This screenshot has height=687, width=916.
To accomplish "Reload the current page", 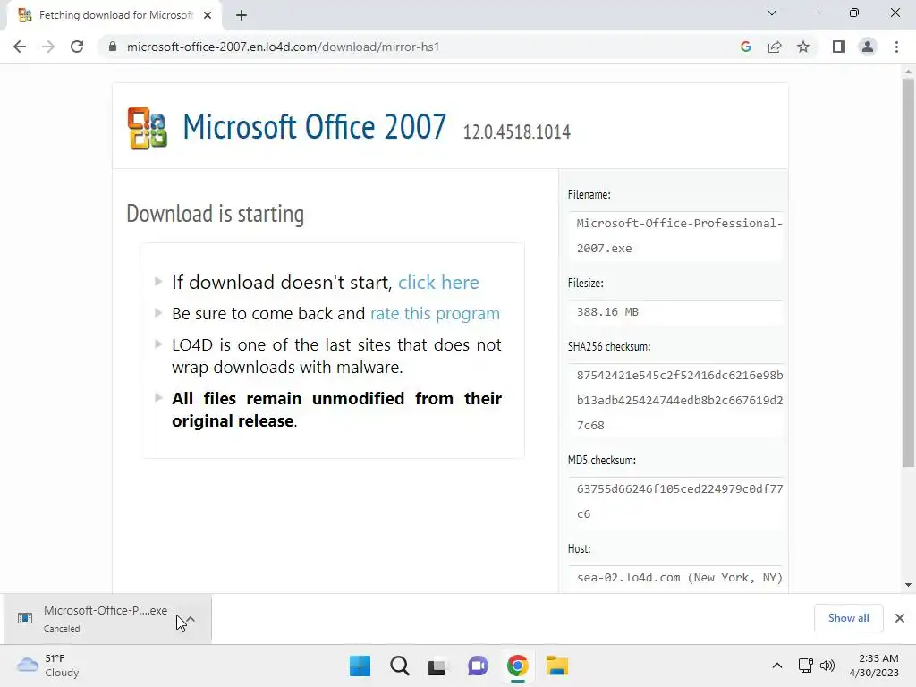I will 77,47.
